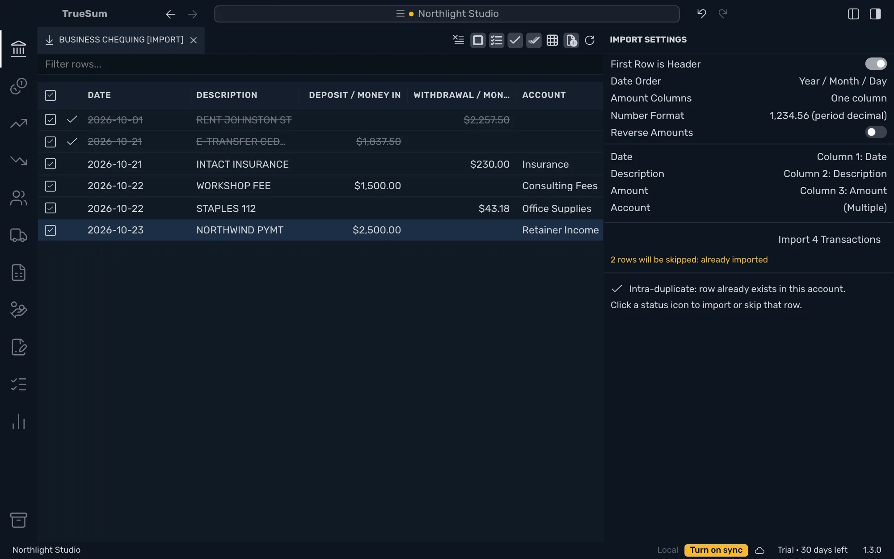
Task: Toggle the right panel layout icon
Action: 875,14
